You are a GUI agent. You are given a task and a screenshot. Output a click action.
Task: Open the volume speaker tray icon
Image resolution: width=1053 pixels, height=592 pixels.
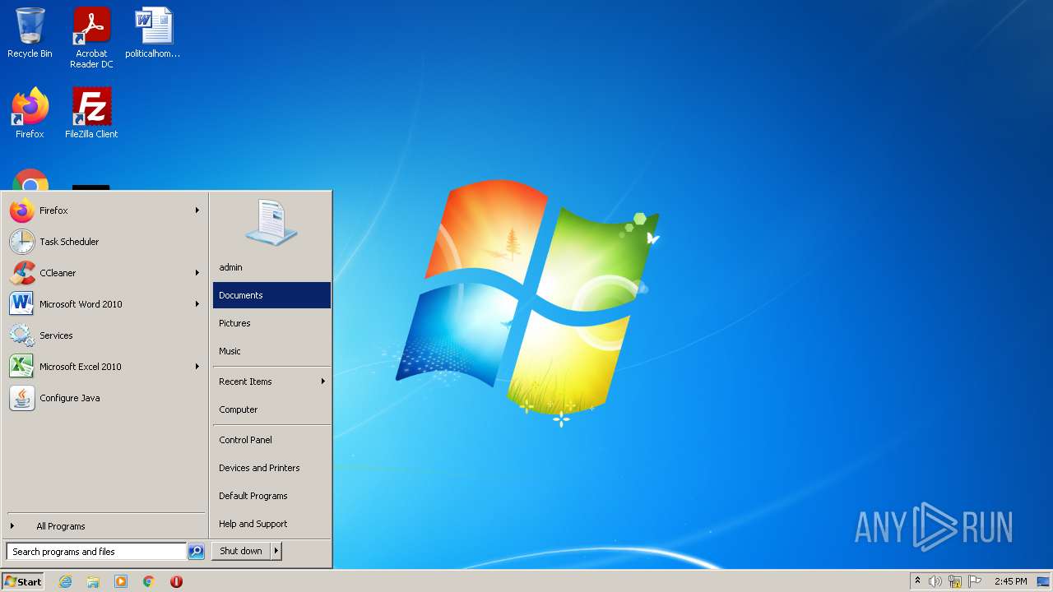935,581
